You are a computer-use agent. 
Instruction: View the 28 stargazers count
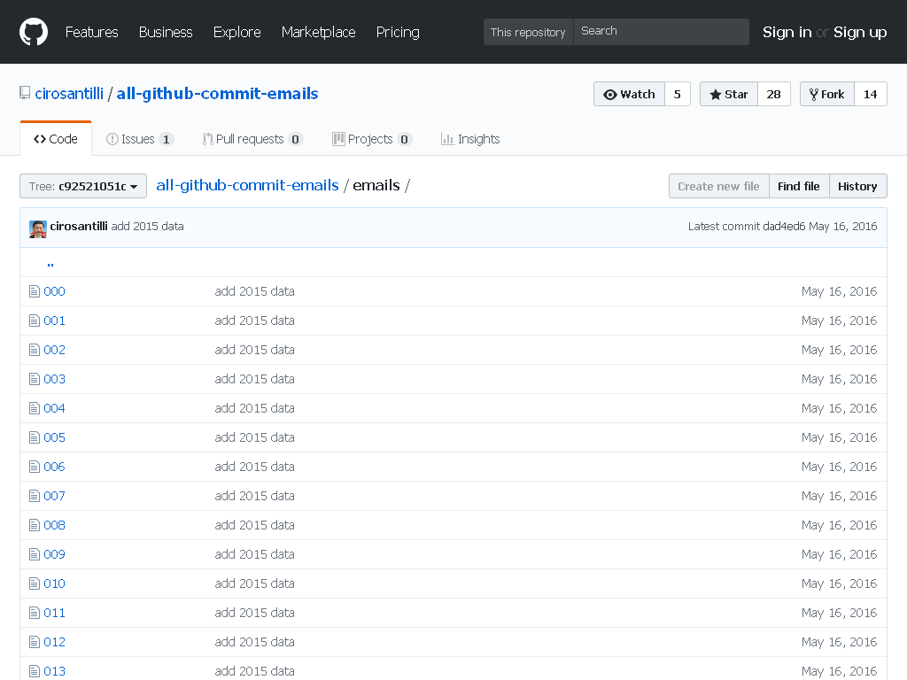point(773,94)
